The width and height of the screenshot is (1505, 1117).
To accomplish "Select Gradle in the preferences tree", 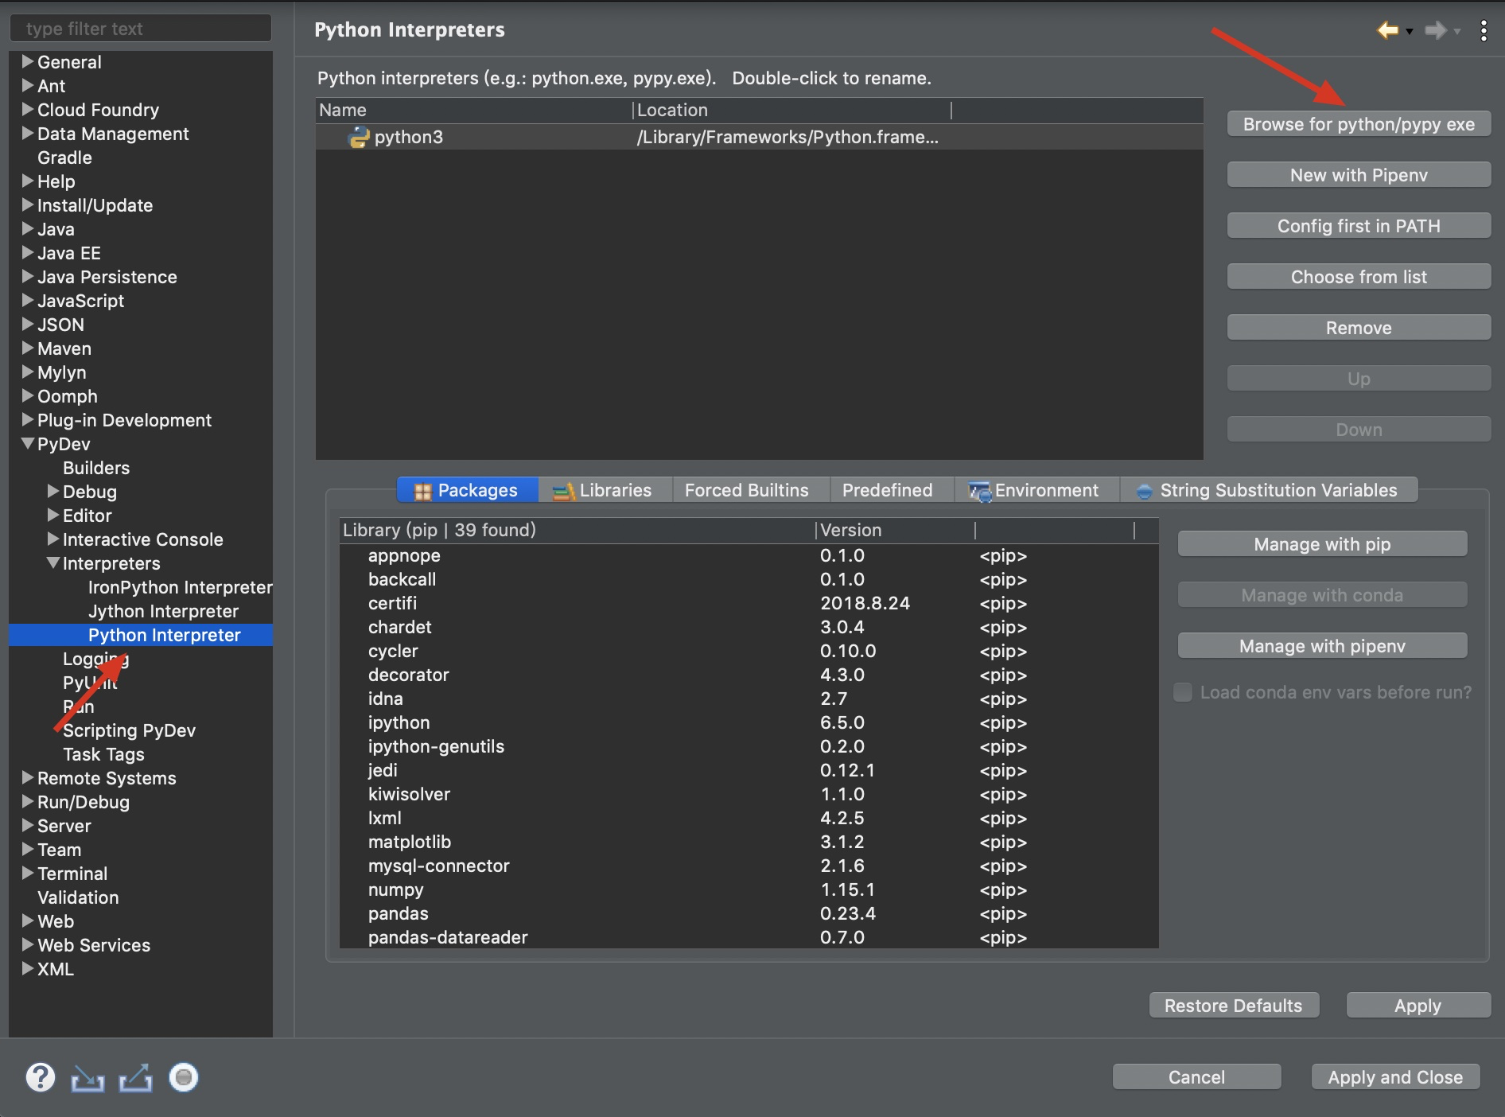I will click(x=64, y=158).
